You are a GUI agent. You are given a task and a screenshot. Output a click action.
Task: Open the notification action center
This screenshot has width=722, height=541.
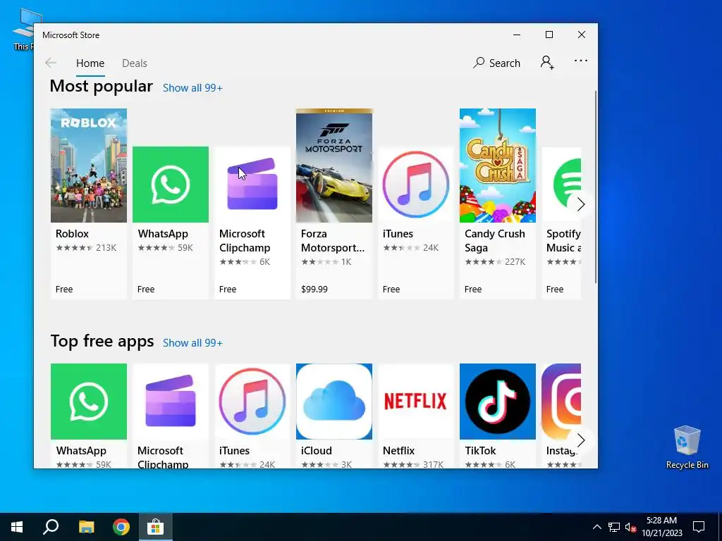(699, 527)
